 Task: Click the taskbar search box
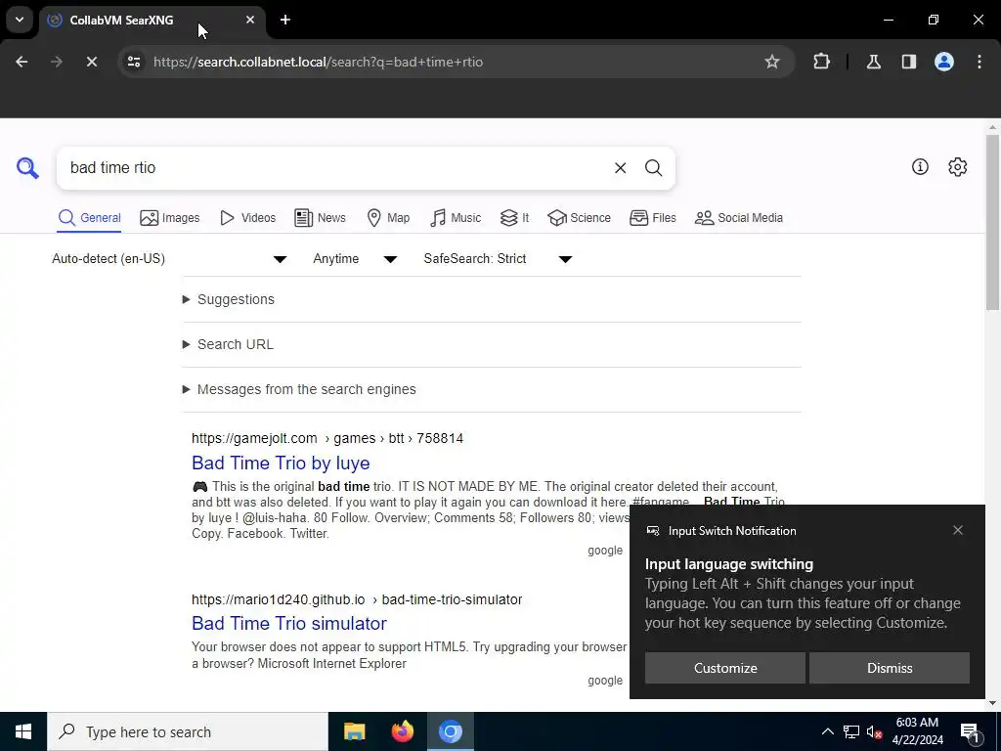(x=188, y=731)
